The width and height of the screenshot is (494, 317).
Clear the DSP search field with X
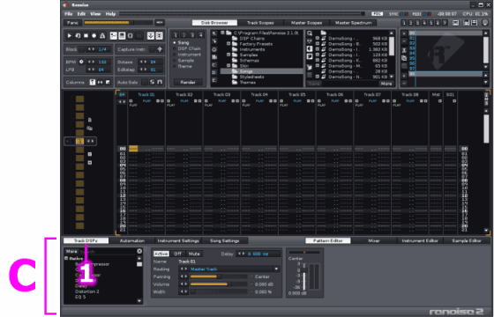139,251
